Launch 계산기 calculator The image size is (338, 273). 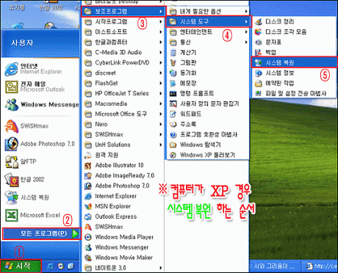208,52
